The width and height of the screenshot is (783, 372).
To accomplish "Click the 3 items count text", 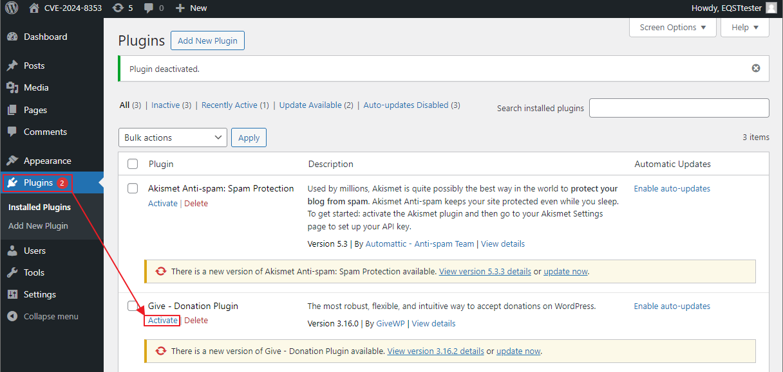I will (x=756, y=137).
